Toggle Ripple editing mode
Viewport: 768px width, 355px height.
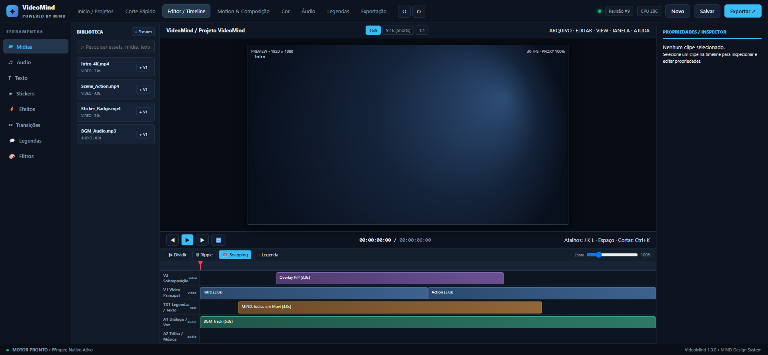click(204, 255)
